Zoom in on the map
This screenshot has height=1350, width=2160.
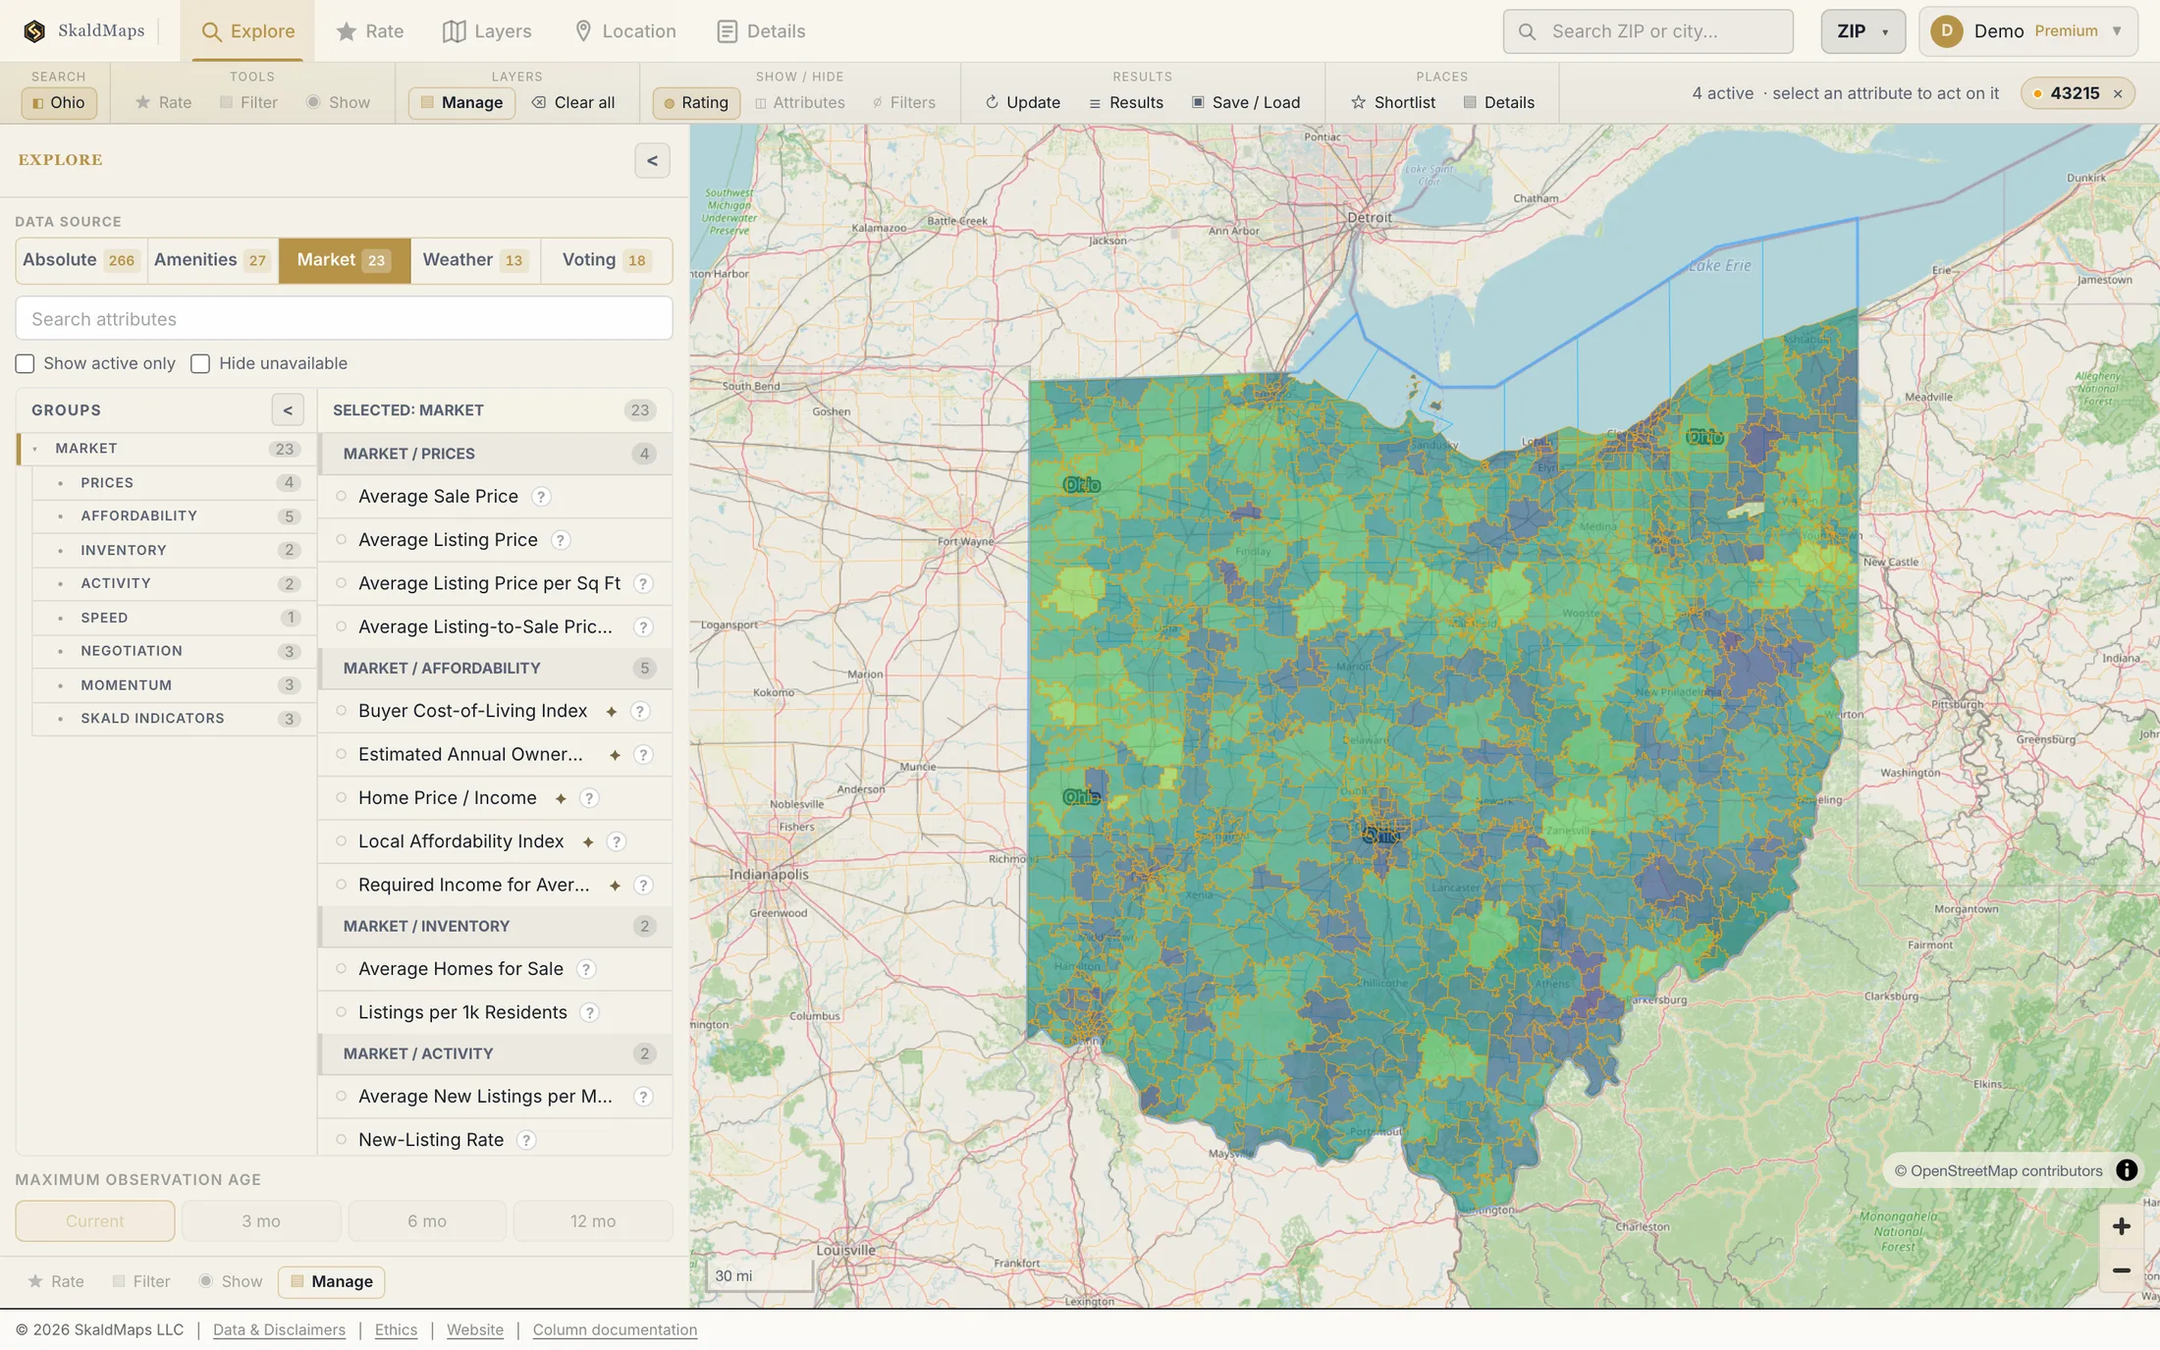coord(2121,1226)
